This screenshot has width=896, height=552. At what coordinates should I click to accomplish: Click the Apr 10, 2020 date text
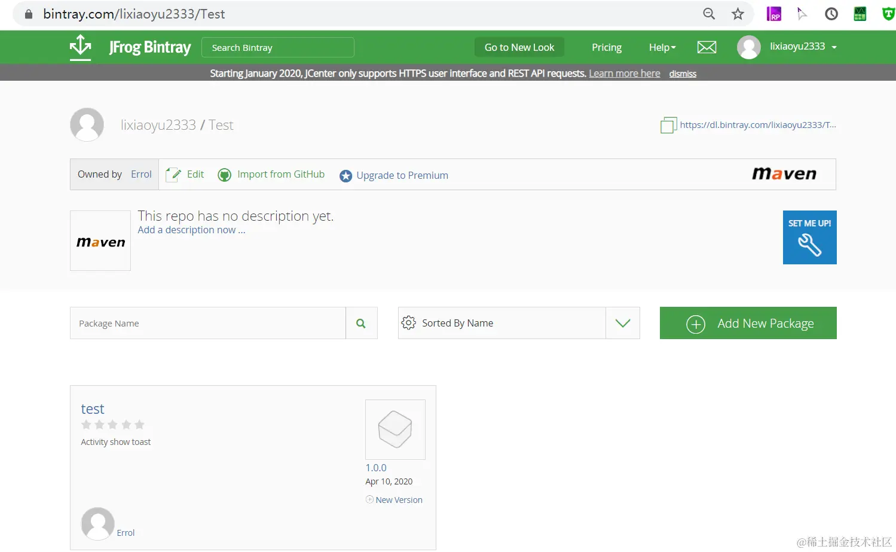click(x=389, y=481)
